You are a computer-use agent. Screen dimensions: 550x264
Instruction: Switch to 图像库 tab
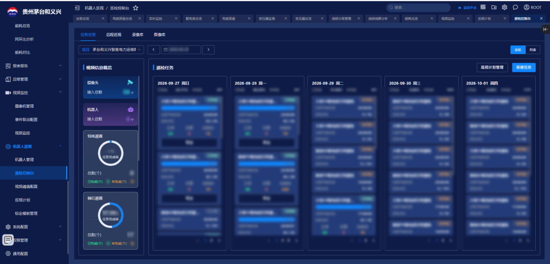point(159,35)
